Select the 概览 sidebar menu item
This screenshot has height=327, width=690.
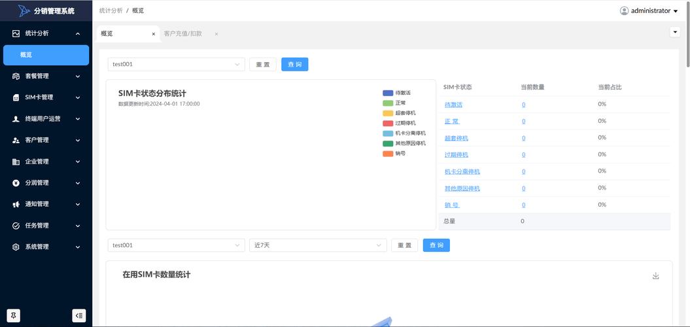click(x=46, y=55)
